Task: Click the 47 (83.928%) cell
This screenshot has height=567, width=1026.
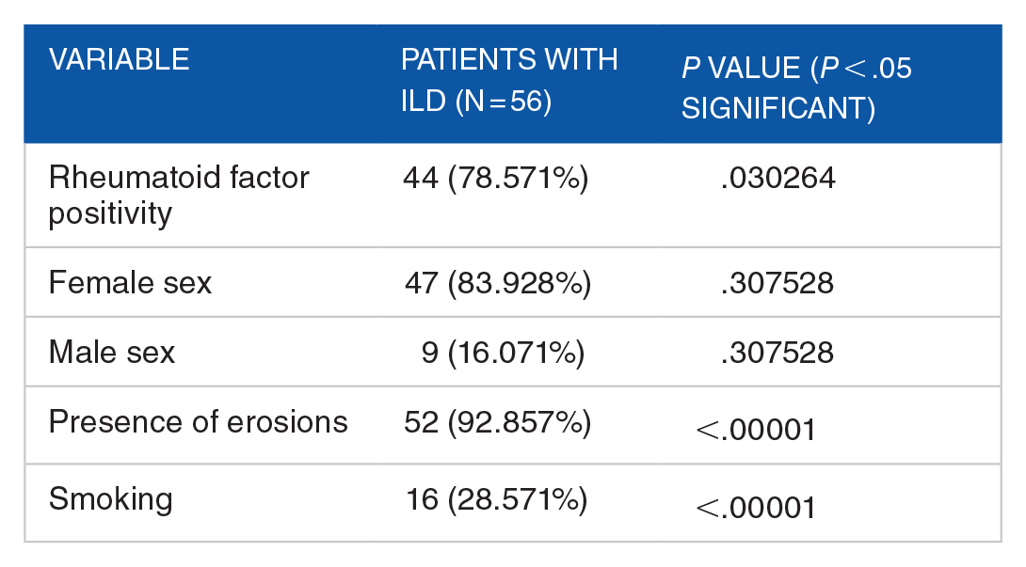Action: [497, 284]
